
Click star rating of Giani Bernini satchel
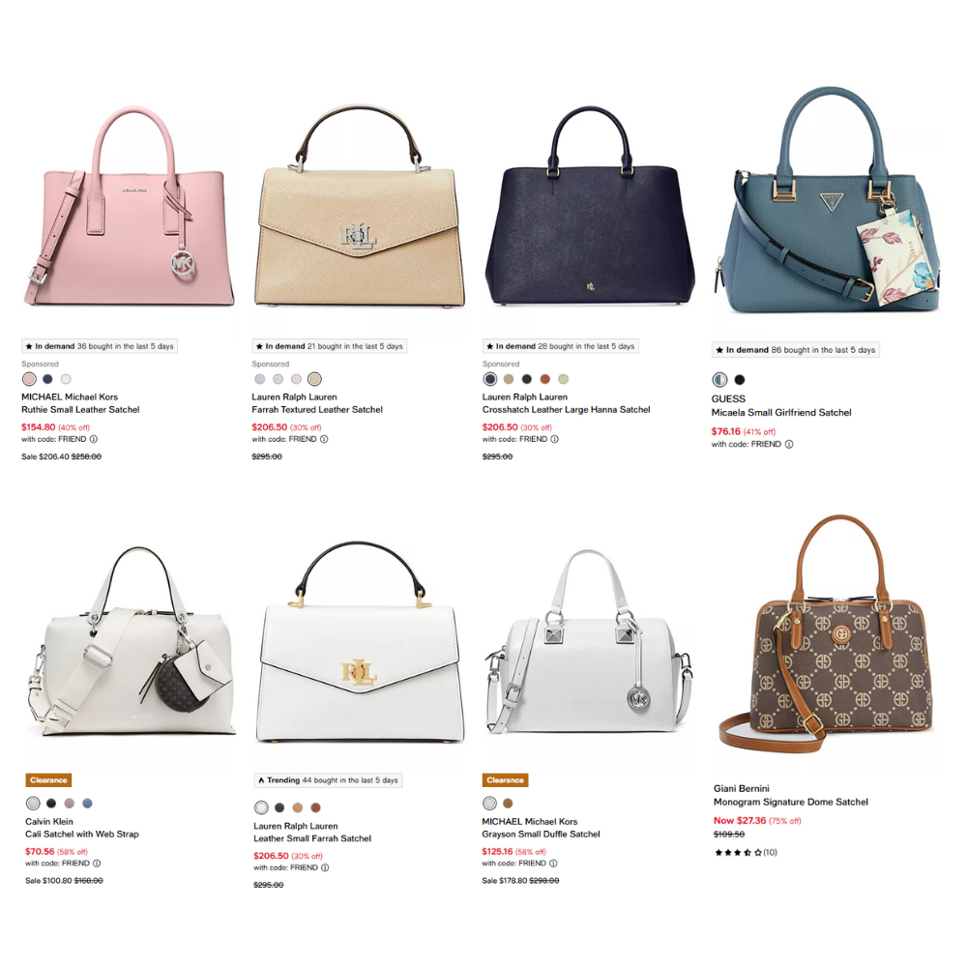pos(738,853)
